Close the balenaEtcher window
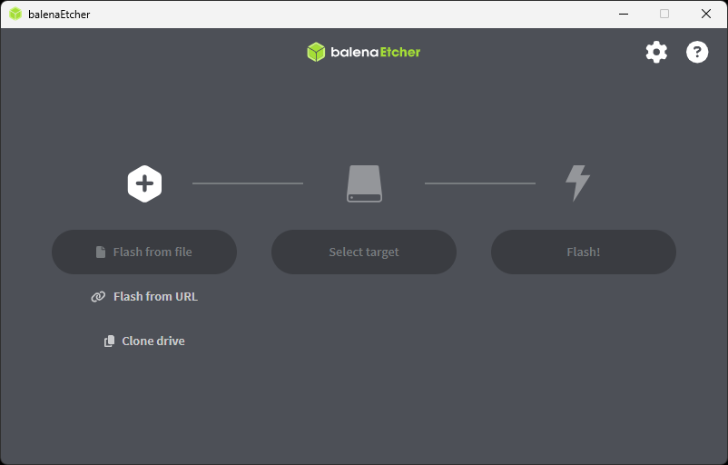 [x=705, y=14]
